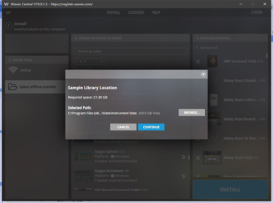Click Abbey Road Vinyl V10 thumbnail
The height and width of the screenshot is (203, 273).
pyautogui.click(x=212, y=158)
